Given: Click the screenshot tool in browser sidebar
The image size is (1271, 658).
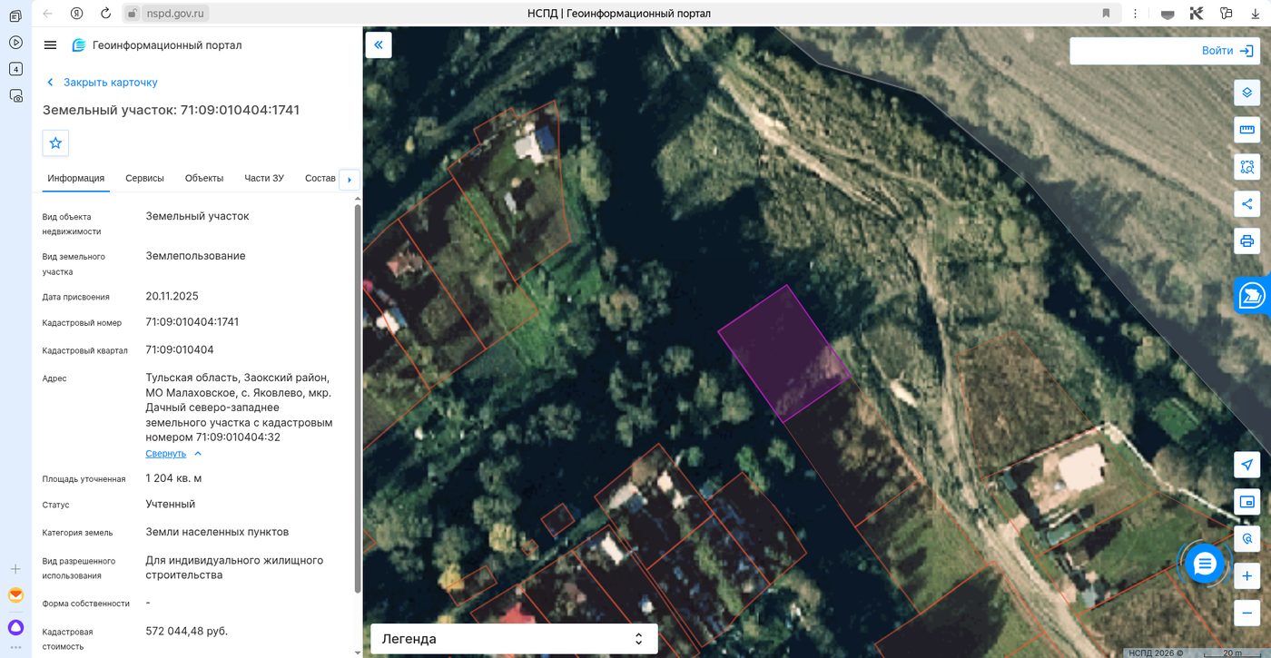Looking at the screenshot, I should (15, 95).
